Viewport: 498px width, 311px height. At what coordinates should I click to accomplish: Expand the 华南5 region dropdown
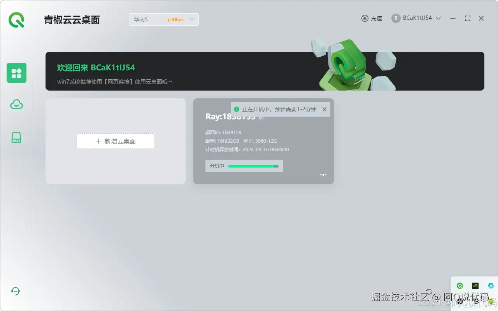click(164, 19)
